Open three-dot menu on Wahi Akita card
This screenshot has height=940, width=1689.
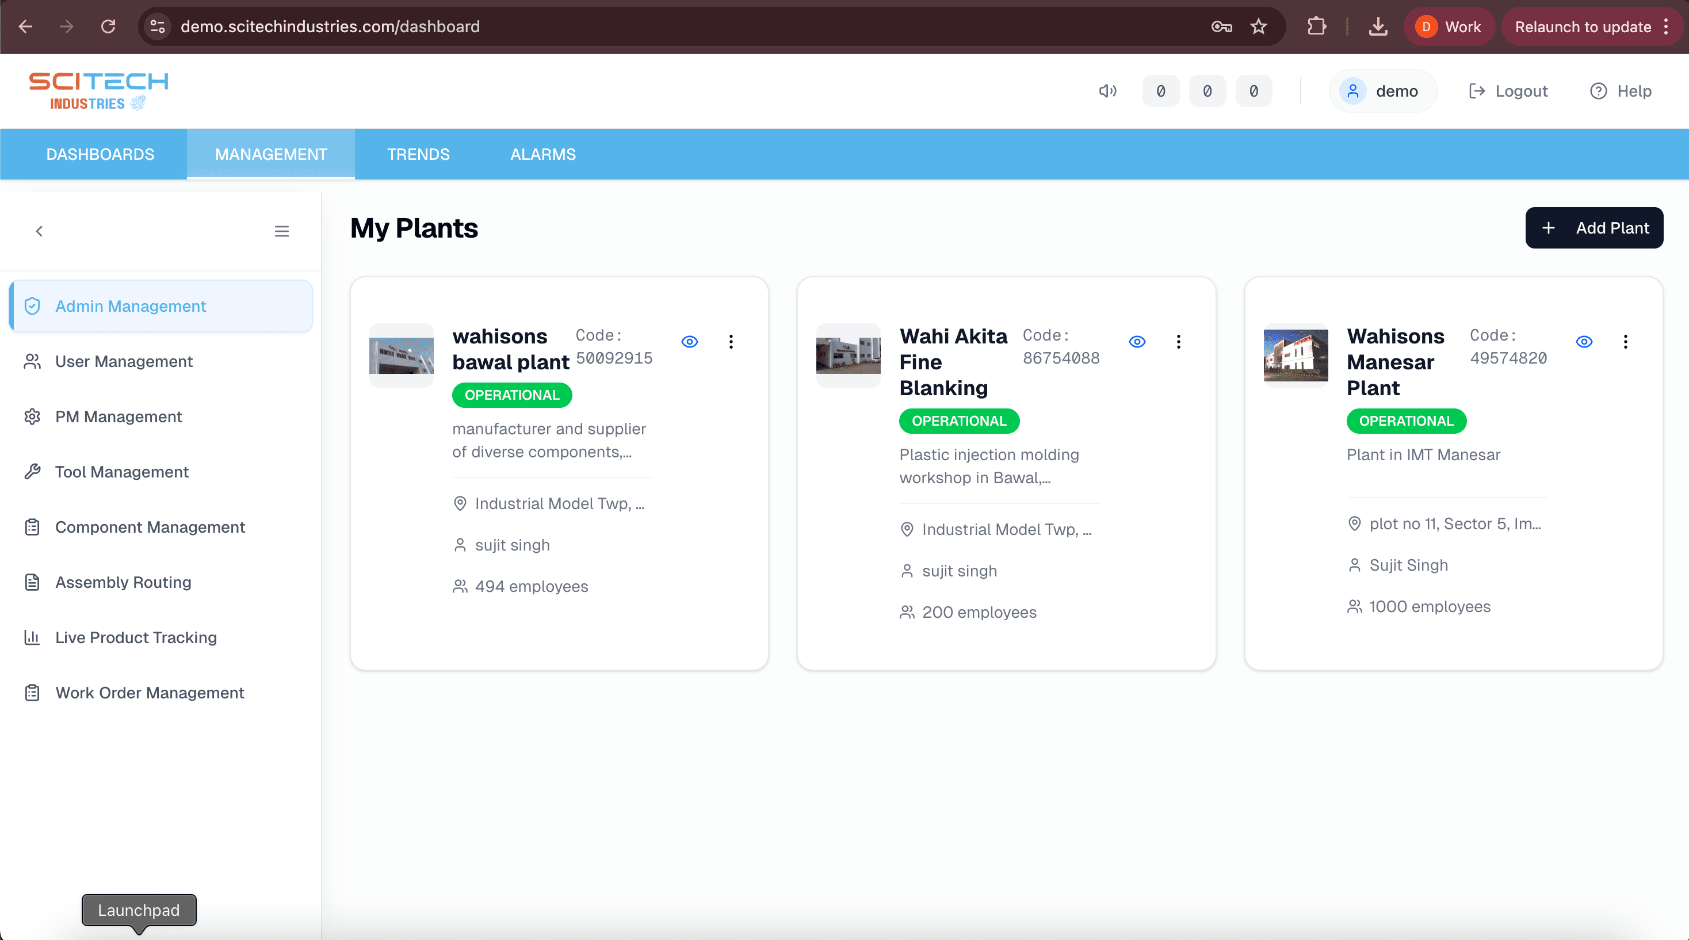(x=1178, y=342)
